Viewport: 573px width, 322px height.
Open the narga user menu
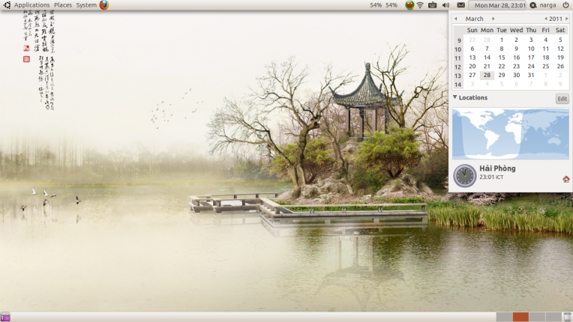pyautogui.click(x=544, y=5)
